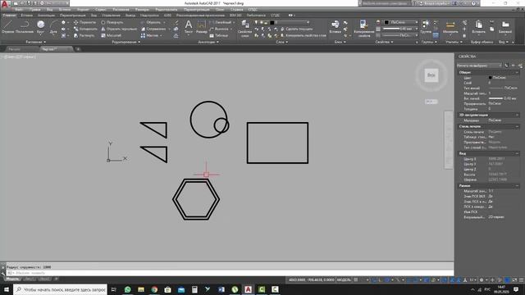Collapse the Общие section in Свойства palette

[x=517, y=72]
